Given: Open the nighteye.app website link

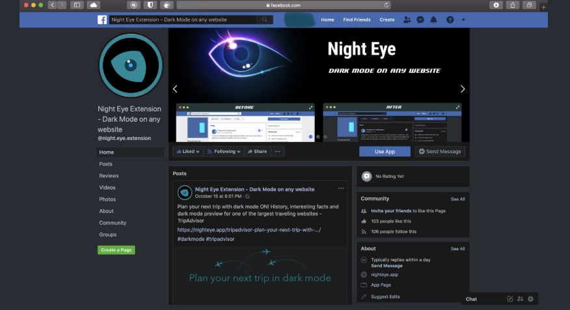Looking at the screenshot, I should [x=385, y=275].
